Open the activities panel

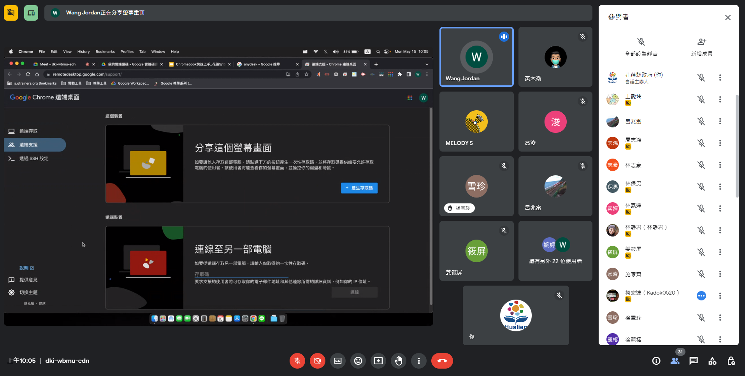pos(712,361)
